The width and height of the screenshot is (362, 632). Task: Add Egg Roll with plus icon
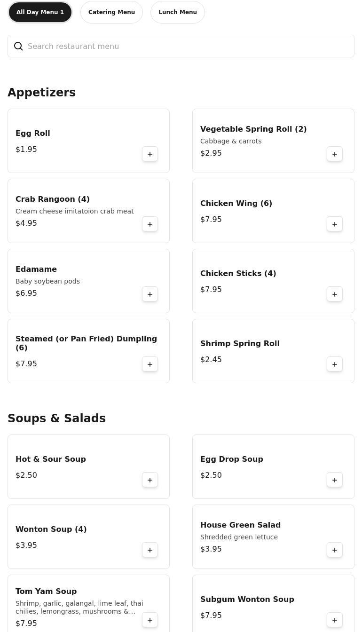click(x=150, y=154)
